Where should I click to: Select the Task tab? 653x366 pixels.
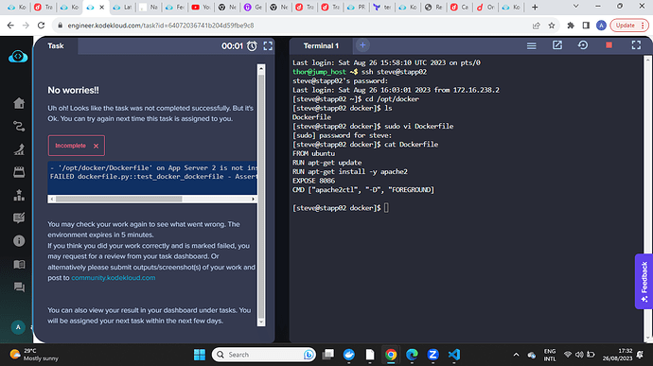point(56,45)
